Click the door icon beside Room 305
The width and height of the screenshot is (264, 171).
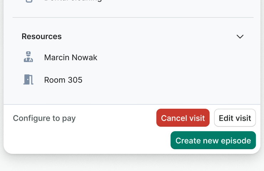(x=29, y=79)
